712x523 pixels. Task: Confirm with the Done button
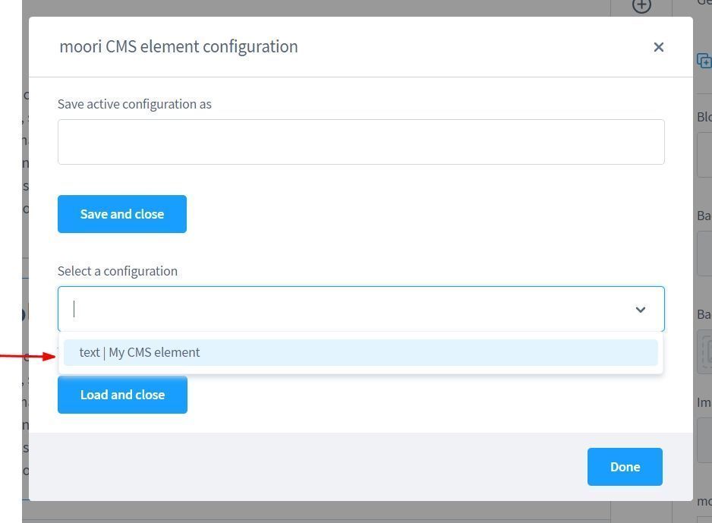[624, 467]
